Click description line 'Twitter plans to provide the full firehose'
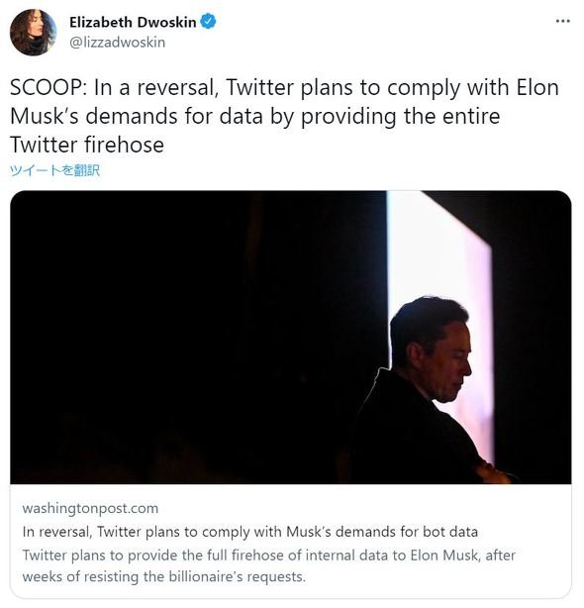Viewport: 584px width, 608px height. (x=269, y=555)
